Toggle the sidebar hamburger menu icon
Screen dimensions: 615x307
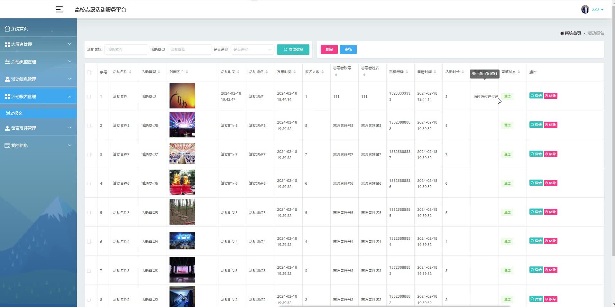(x=59, y=10)
